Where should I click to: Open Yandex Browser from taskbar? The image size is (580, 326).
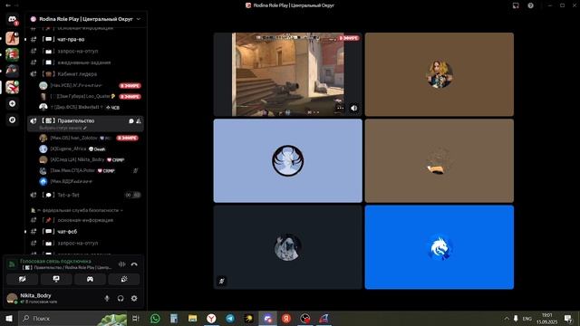pos(211,318)
